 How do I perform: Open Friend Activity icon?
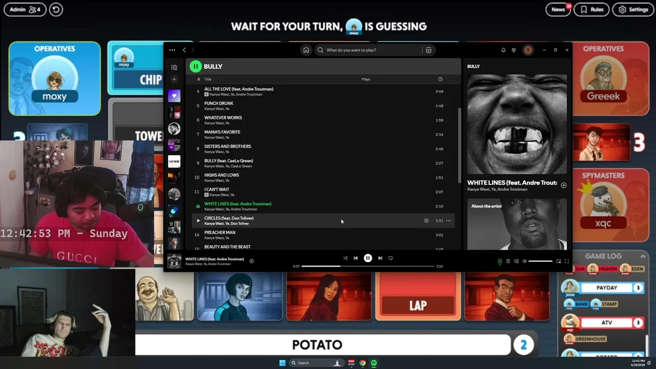(x=514, y=50)
